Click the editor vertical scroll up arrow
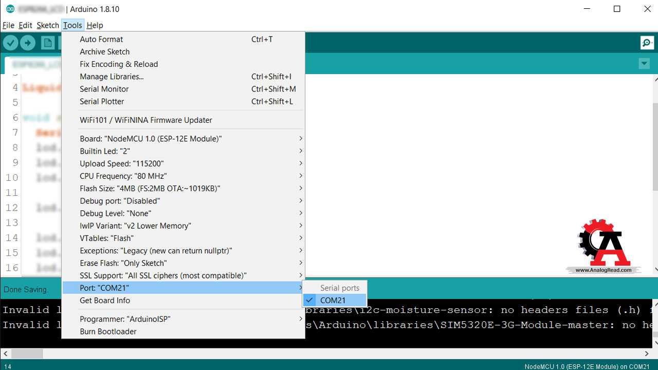Viewport: 658px width, 370px height. pos(655,80)
